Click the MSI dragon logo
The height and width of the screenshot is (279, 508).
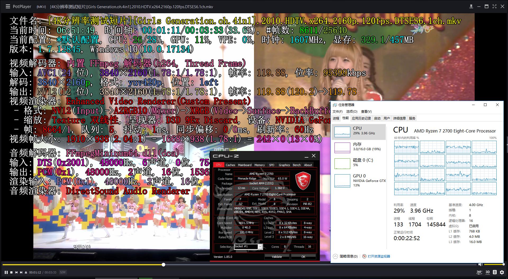click(303, 181)
